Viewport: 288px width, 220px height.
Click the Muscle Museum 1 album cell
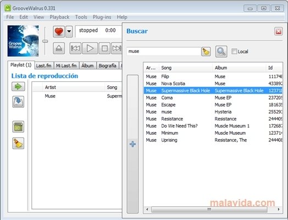coord(232,126)
